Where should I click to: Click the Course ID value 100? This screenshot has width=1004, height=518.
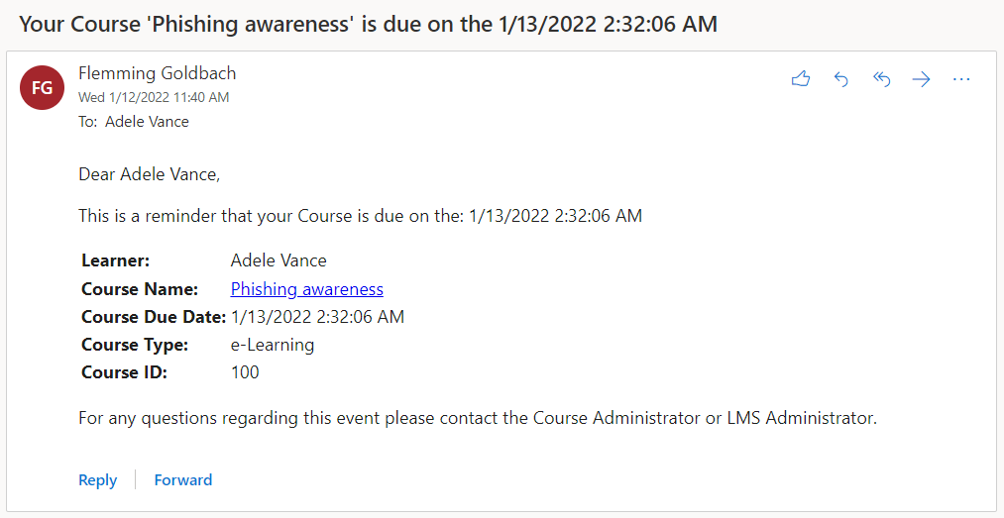click(245, 372)
